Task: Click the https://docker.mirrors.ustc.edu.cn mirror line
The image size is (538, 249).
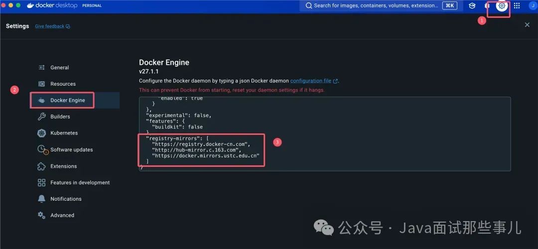Action: pos(206,156)
